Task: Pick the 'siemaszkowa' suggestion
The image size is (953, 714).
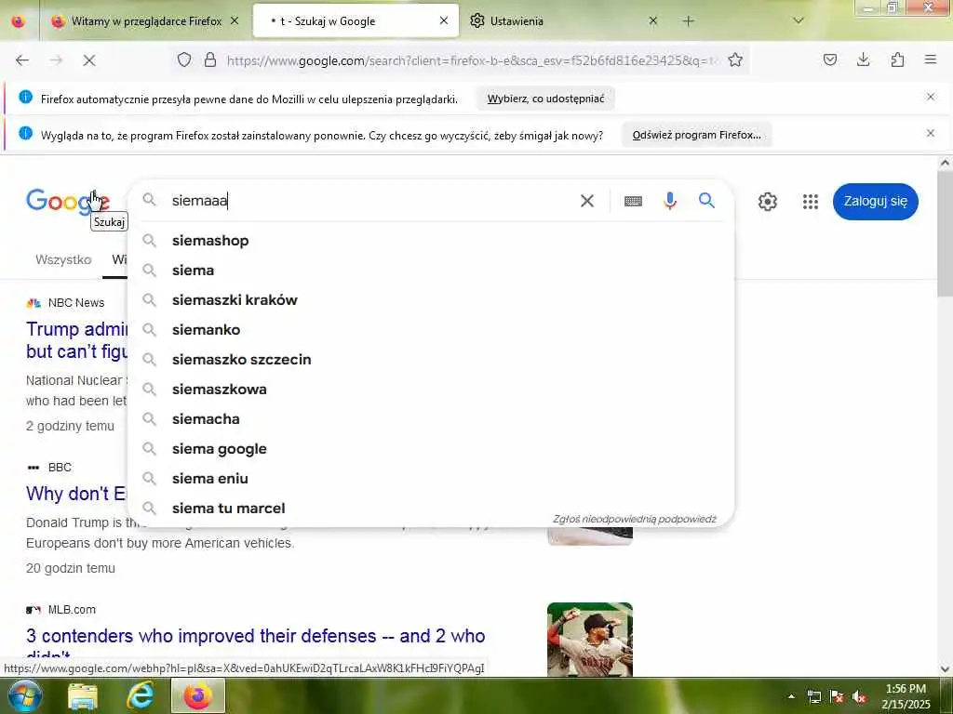Action: [432, 390]
